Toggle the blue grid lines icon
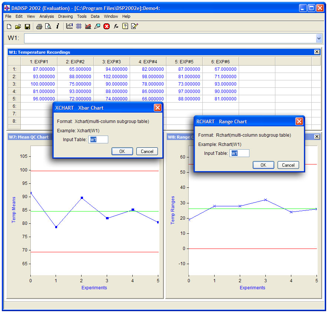The height and width of the screenshot is (313, 328). [x=79, y=26]
